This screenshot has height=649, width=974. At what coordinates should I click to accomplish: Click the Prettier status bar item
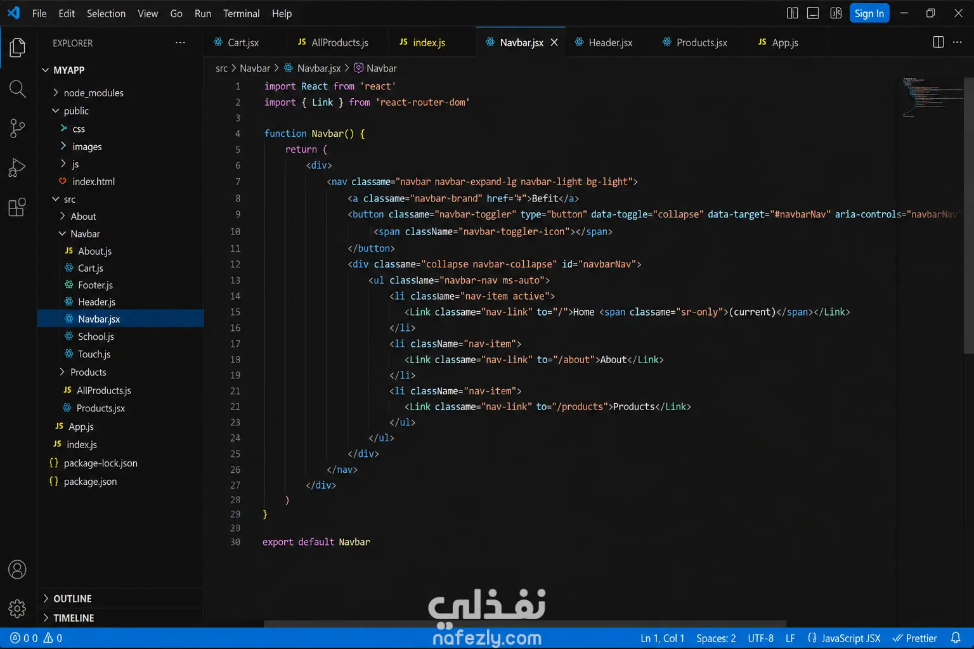pos(914,638)
